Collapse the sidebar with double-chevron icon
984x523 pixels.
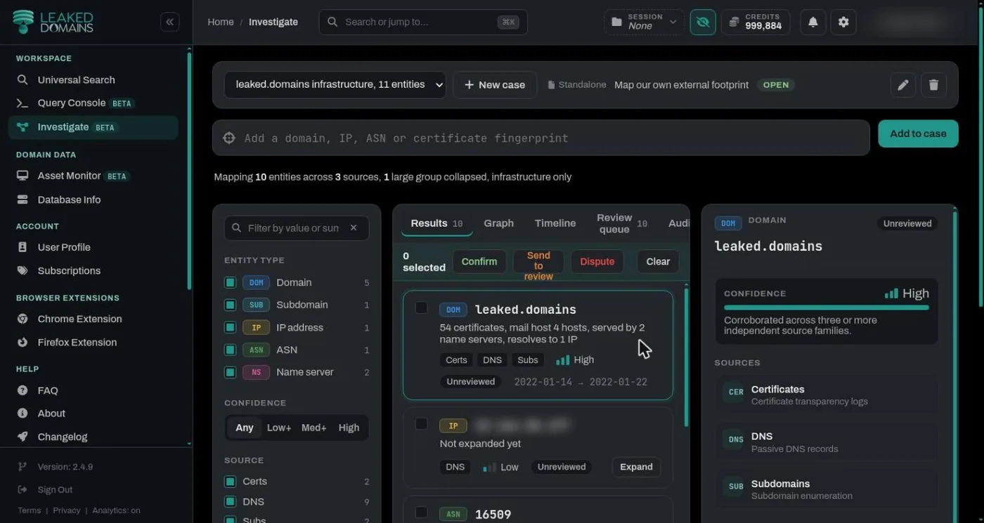coord(169,22)
